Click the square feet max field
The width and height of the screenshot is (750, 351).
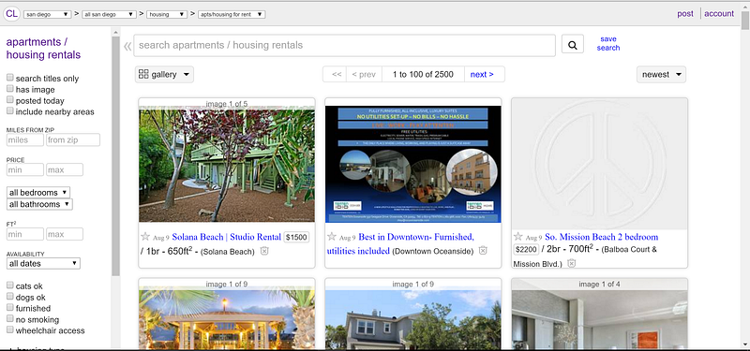click(x=64, y=234)
